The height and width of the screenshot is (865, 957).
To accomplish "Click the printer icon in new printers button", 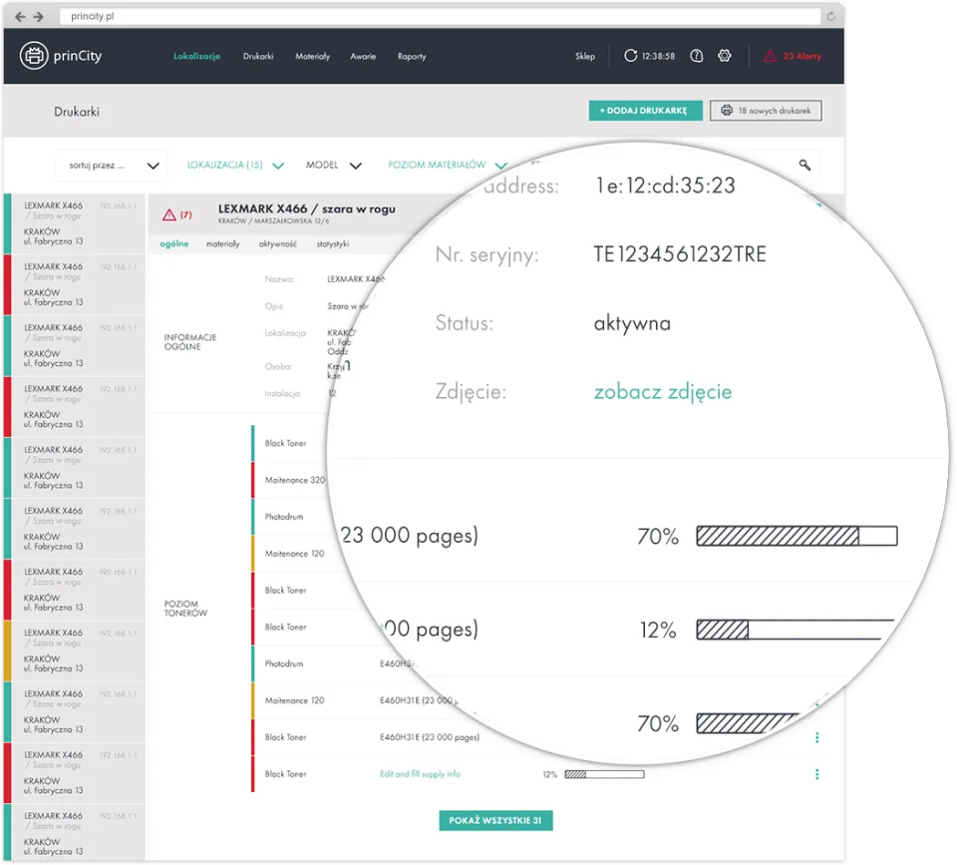I will [x=727, y=111].
